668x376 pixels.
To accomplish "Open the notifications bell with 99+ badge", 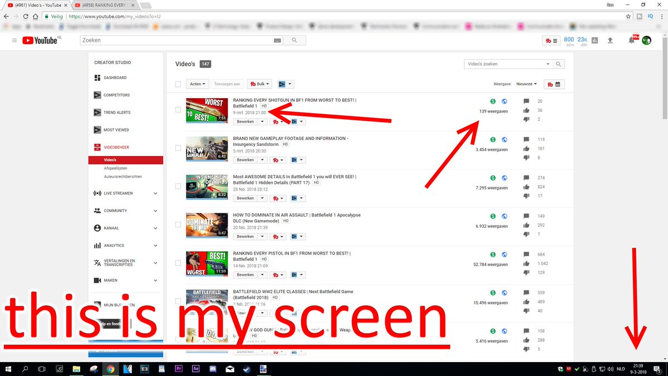I will (632, 40).
